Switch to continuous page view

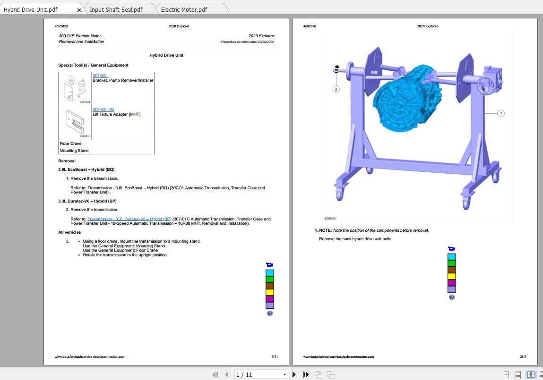[518, 374]
